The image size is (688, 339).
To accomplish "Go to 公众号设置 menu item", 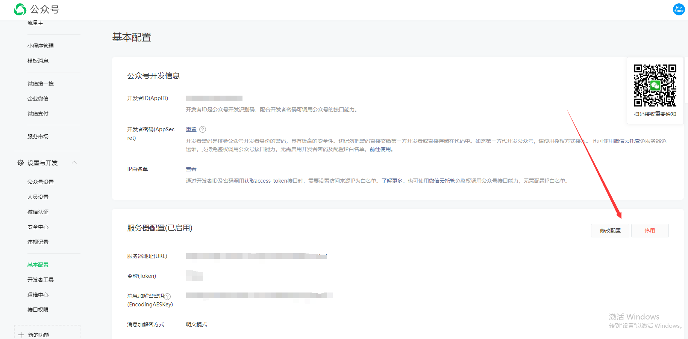I will 41,182.
